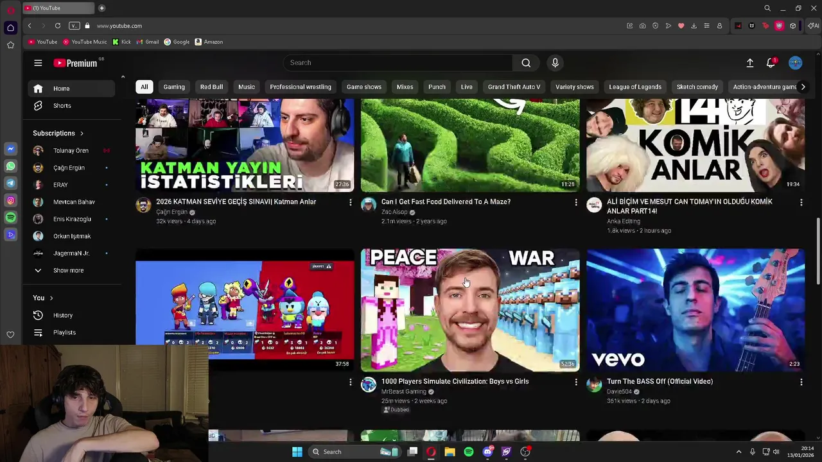Open YouTube Music bookmark
The image size is (822, 462).
pos(85,42)
